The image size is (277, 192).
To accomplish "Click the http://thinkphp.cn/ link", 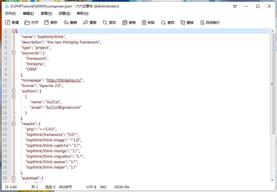I will [x=64, y=80].
